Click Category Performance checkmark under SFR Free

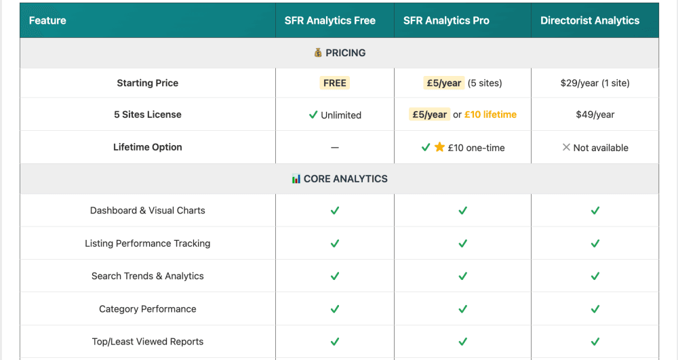pos(335,309)
